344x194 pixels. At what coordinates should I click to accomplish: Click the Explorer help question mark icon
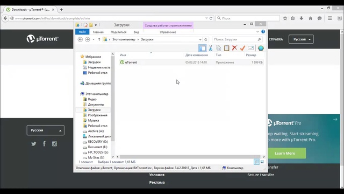263,32
